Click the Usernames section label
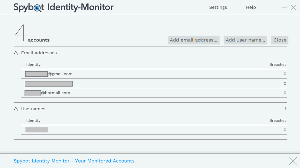This screenshot has height=168, width=300. [x=33, y=109]
